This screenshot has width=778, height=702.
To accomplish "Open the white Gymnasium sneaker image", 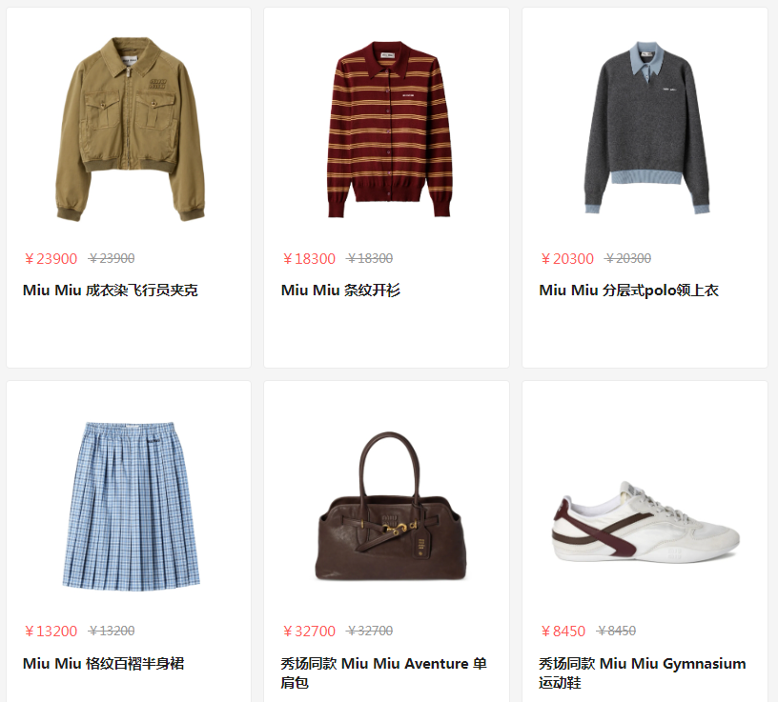I will pyautogui.click(x=645, y=522).
